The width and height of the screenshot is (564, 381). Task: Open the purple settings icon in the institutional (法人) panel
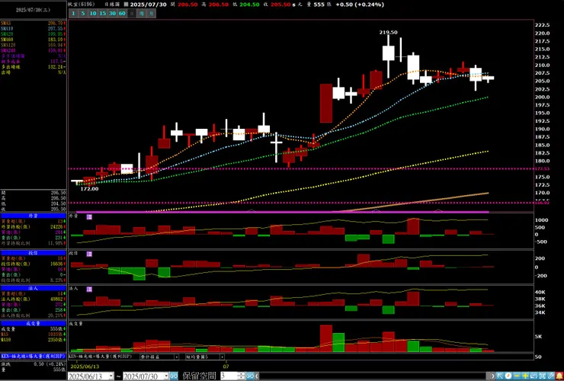[89, 290]
